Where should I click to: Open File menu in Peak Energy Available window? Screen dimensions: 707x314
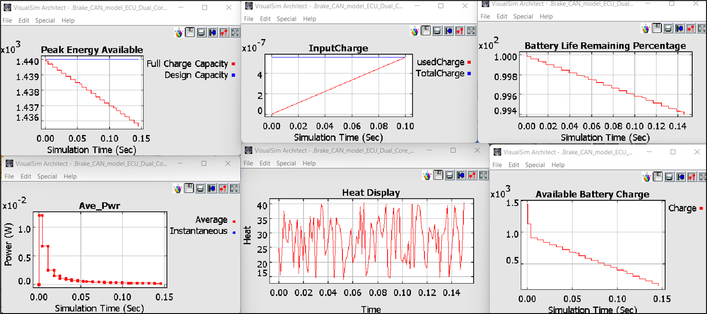[7, 20]
